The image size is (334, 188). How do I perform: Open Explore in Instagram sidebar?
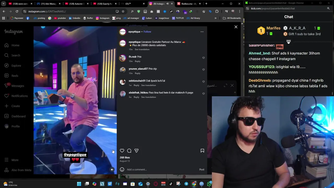(13, 66)
